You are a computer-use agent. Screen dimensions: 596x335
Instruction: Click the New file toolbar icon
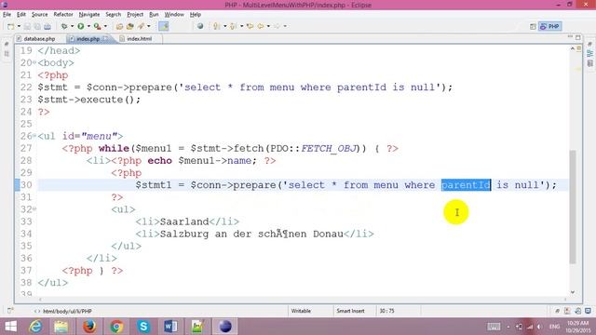click(10, 26)
